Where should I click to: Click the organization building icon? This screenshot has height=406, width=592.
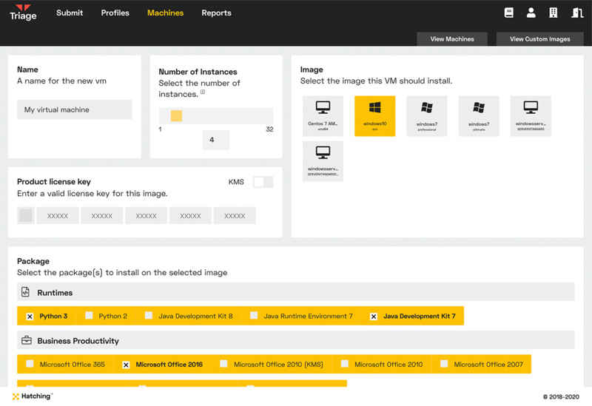click(553, 13)
